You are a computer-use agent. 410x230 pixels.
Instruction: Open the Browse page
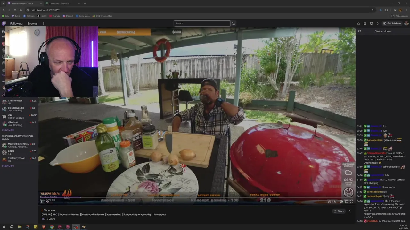tap(32, 23)
